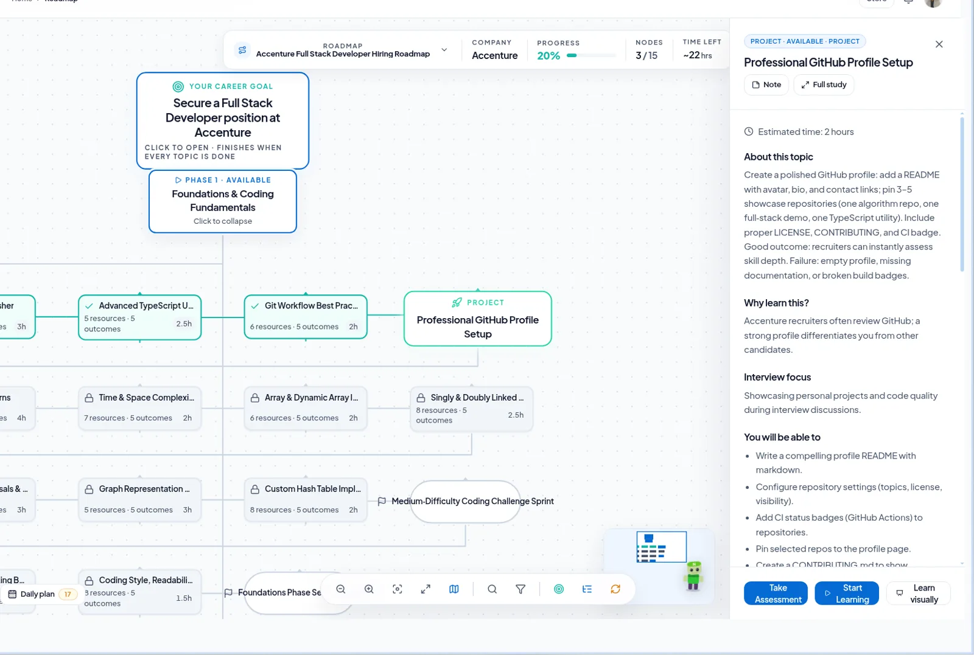Screen dimensions: 974x655
Task: Collapse Phase 1 Foundations & Coding Fundamentals
Action: tap(223, 201)
